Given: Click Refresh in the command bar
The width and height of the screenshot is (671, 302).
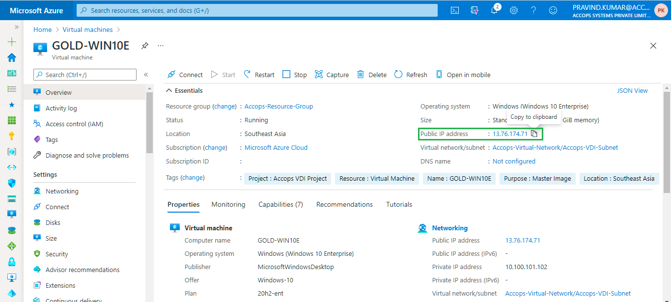Looking at the screenshot, I should pyautogui.click(x=411, y=75).
